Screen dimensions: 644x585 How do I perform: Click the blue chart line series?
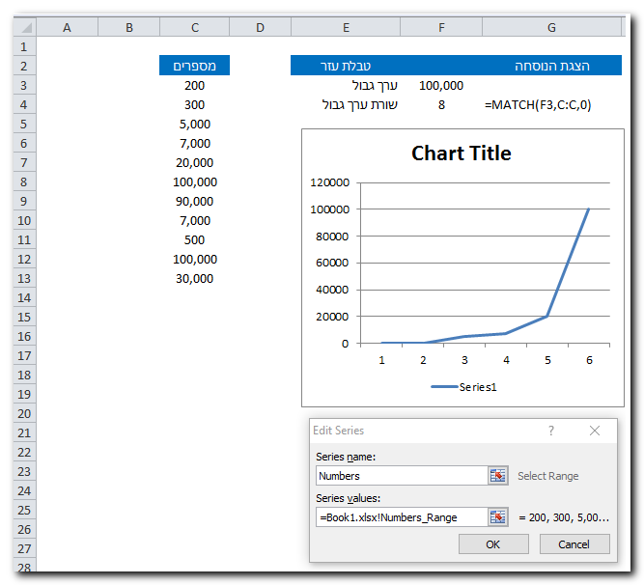click(569, 261)
